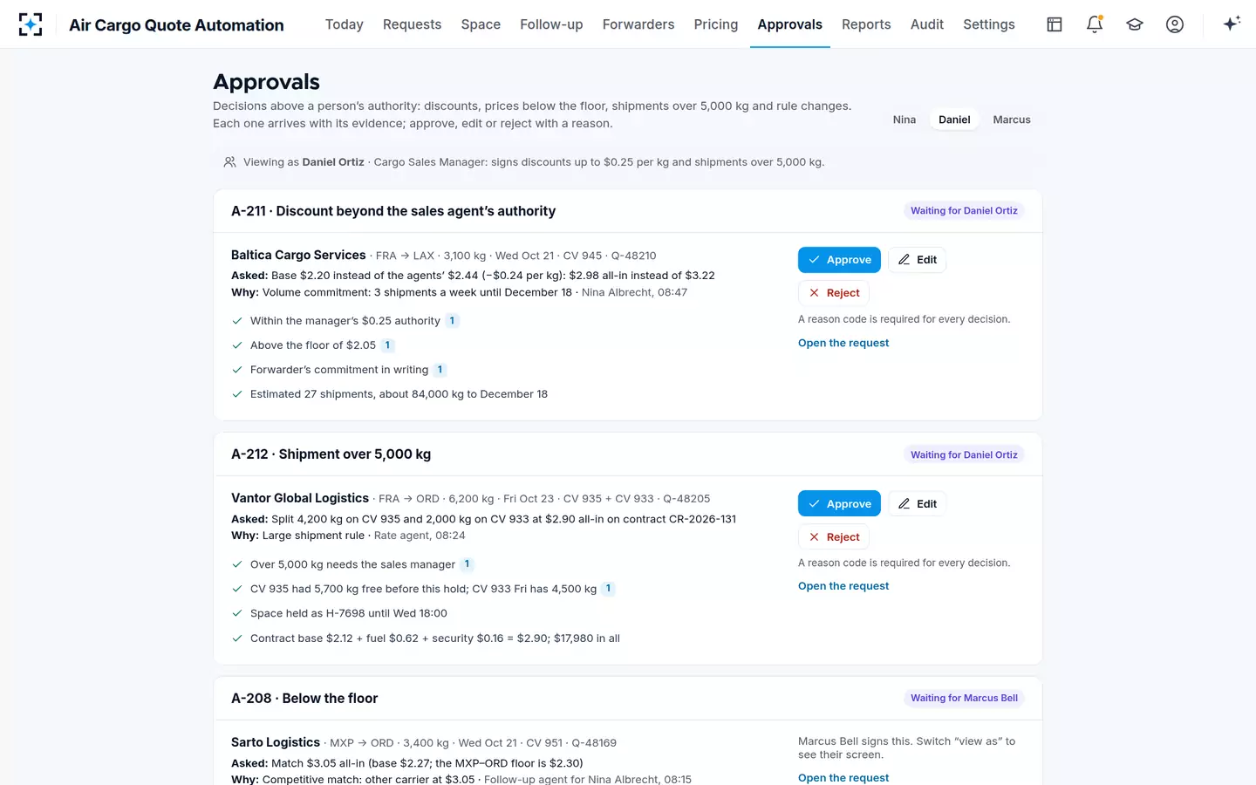Approve the Vantor Global Logistics shipment
This screenshot has height=785, width=1256.
[x=839, y=504]
